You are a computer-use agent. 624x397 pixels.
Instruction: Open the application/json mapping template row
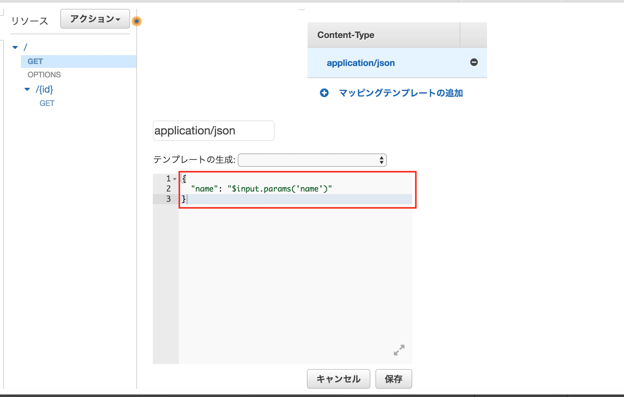361,63
